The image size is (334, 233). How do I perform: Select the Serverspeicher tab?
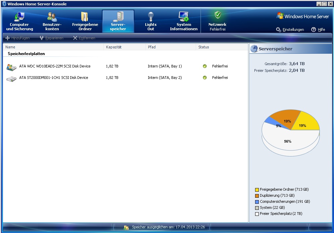pyautogui.click(x=118, y=21)
